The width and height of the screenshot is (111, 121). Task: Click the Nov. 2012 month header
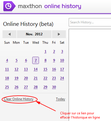[x=34, y=34]
